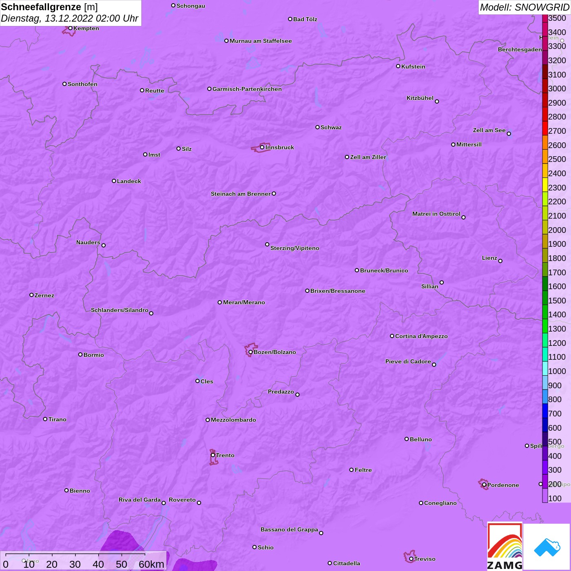Screen dimensions: 571x571
Task: Click the Bormio location dot
Action: pyautogui.click(x=80, y=354)
